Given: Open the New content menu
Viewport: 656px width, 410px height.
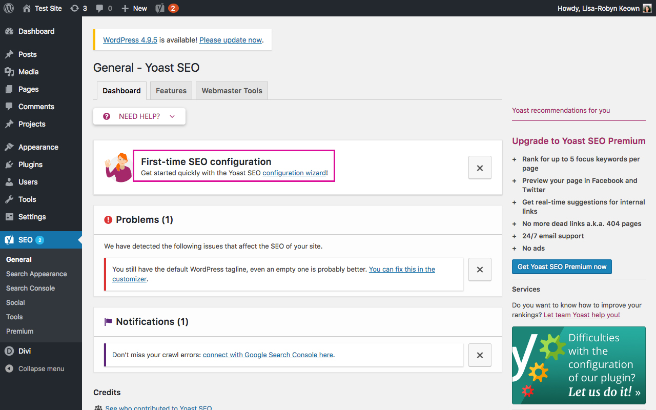Looking at the screenshot, I should (134, 8).
